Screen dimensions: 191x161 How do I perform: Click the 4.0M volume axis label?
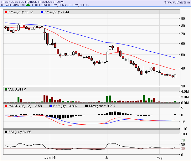[185, 91]
